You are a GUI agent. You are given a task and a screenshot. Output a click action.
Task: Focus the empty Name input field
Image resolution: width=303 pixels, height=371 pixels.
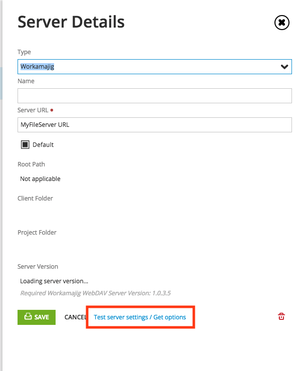(x=155, y=96)
